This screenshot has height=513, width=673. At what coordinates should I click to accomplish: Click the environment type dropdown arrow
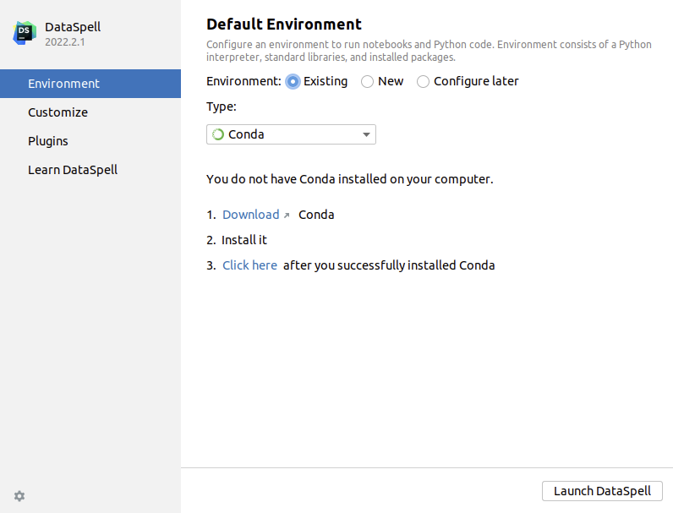coord(366,134)
